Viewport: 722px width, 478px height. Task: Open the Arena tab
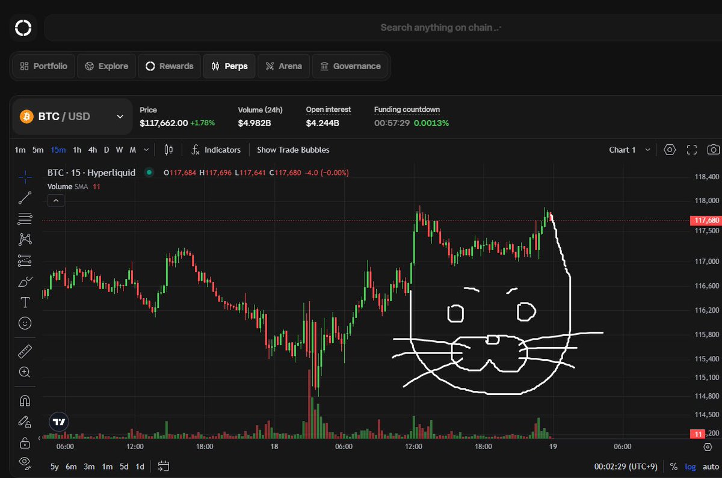[x=284, y=66]
